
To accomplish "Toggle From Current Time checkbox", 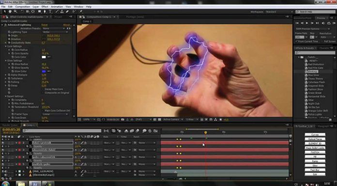I will click(x=297, y=41).
